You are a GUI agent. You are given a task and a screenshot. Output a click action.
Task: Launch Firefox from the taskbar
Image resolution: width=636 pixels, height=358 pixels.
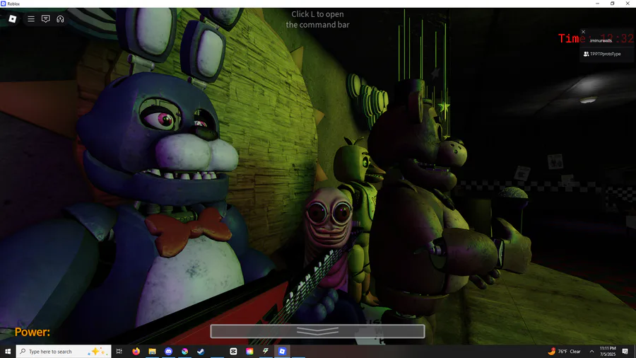[x=136, y=351]
